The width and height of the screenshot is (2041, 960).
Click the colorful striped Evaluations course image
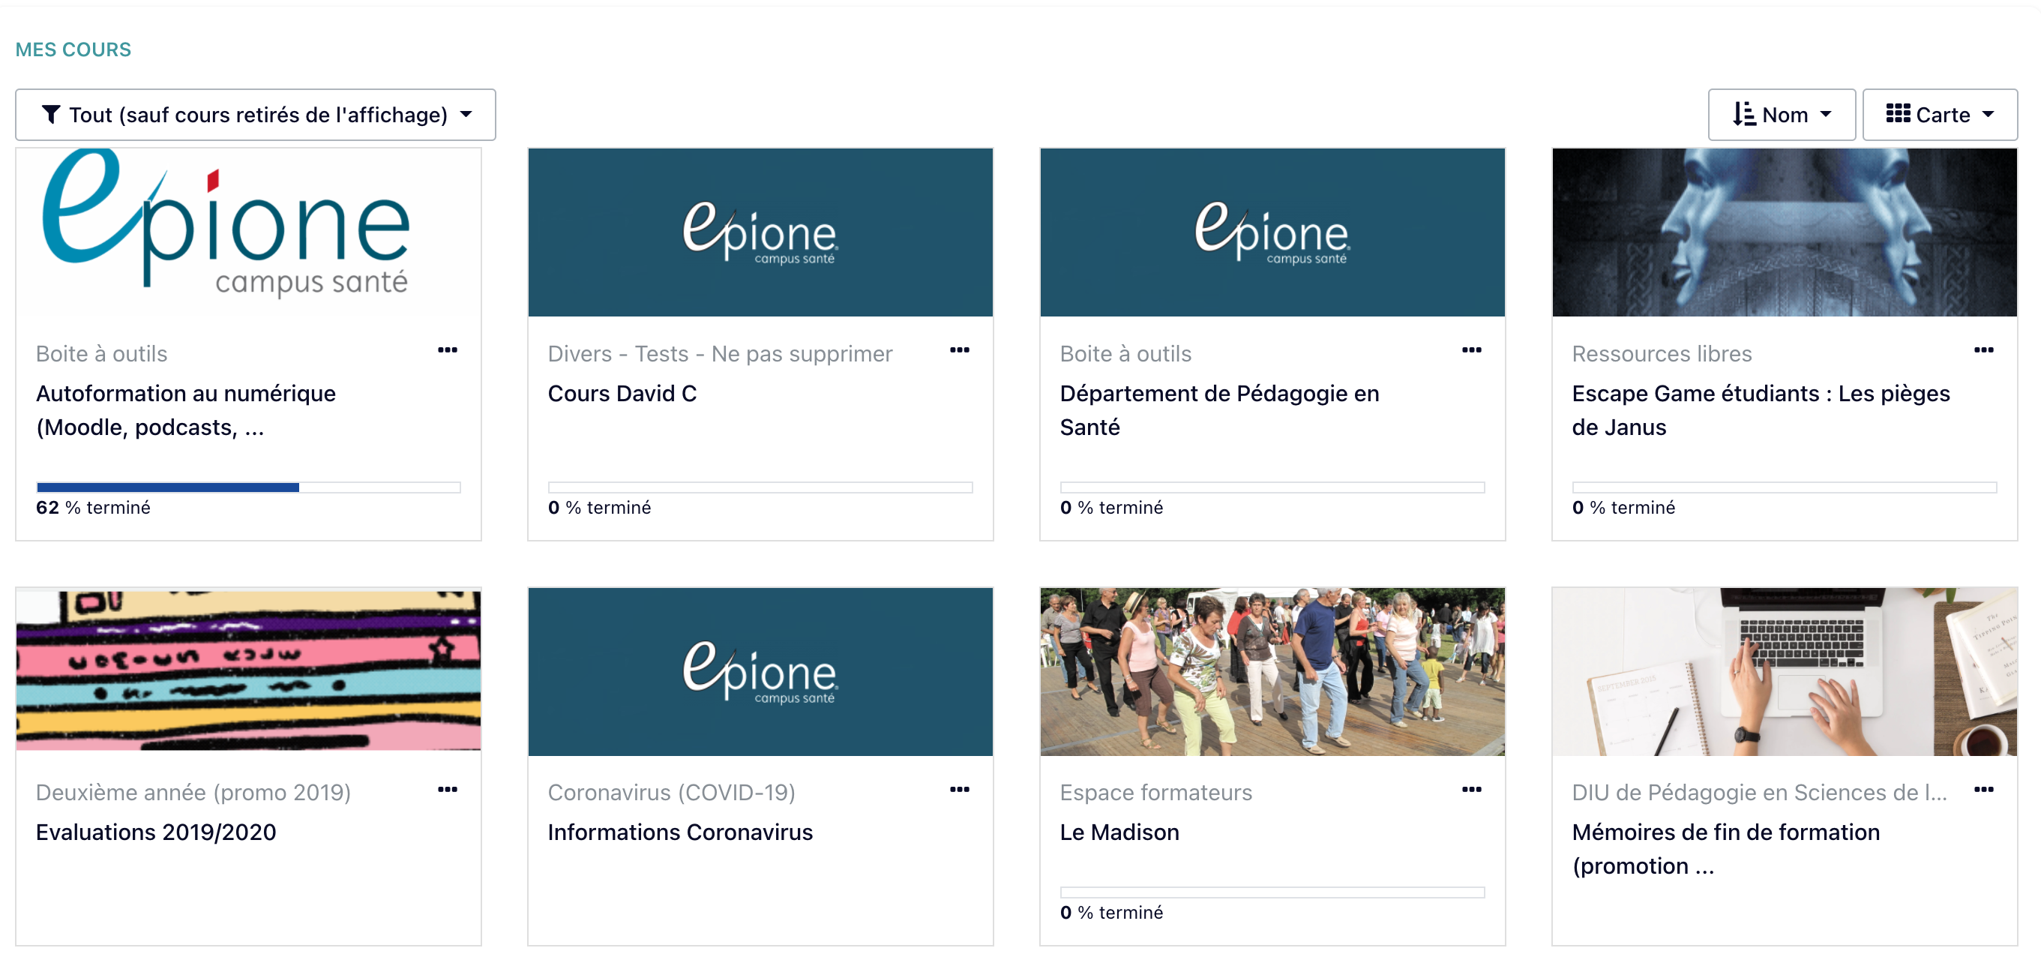(248, 670)
